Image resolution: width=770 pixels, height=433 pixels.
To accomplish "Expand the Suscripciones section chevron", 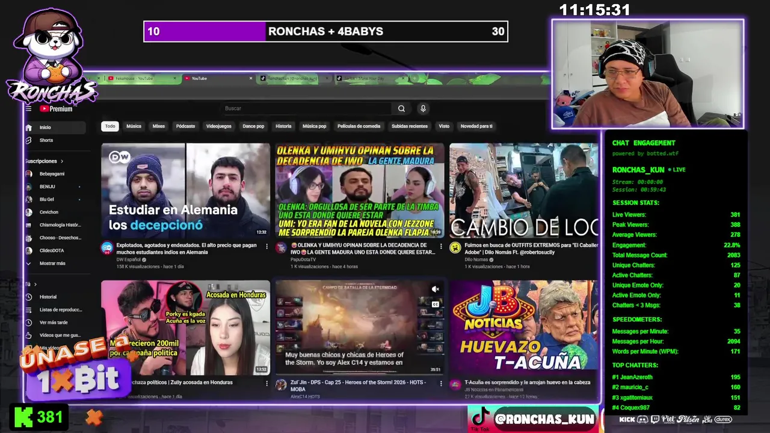I will (61, 161).
